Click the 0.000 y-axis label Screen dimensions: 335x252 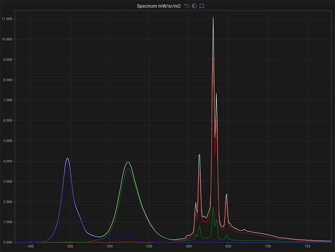(7, 242)
